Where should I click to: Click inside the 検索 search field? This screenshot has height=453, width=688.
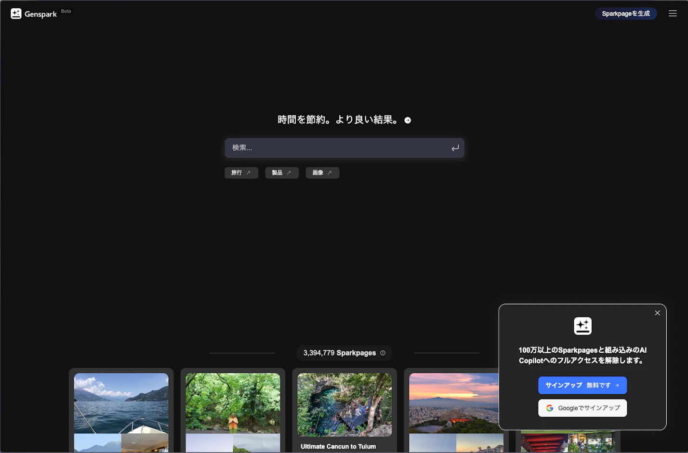point(337,148)
